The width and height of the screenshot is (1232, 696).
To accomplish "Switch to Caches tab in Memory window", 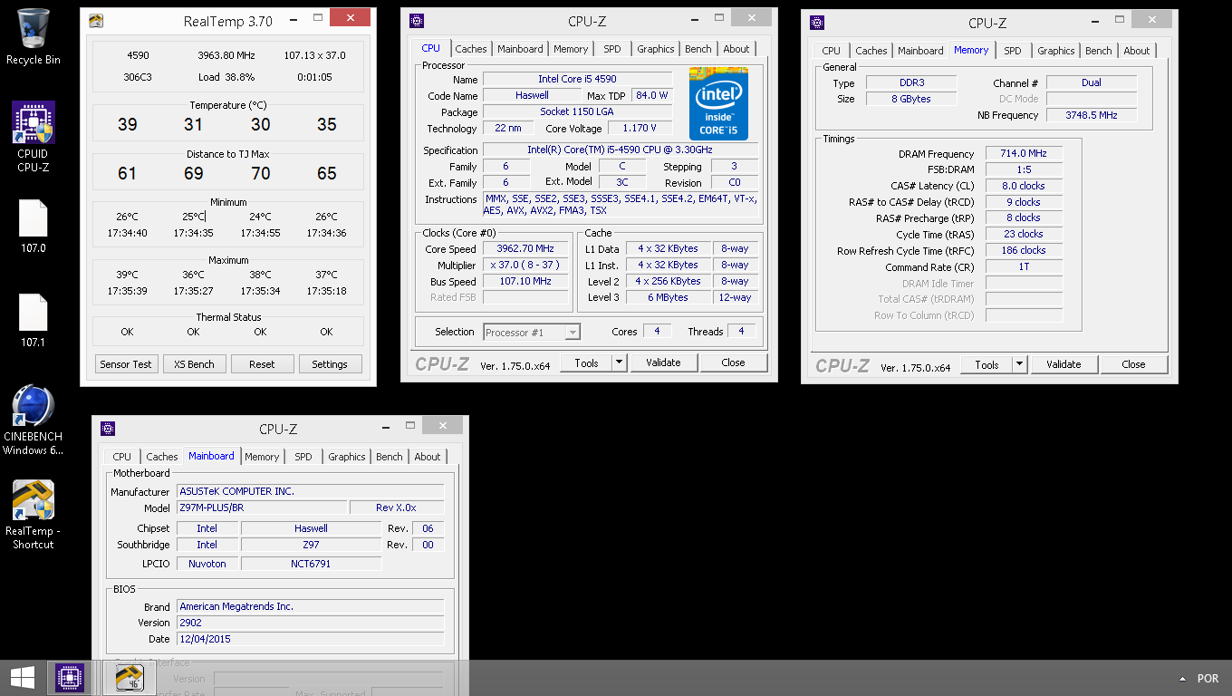I will click(x=871, y=51).
